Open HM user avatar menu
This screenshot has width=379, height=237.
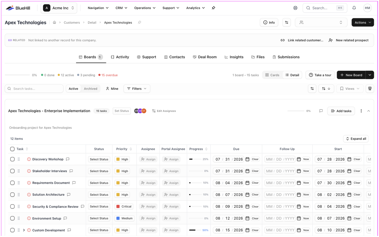(x=367, y=8)
